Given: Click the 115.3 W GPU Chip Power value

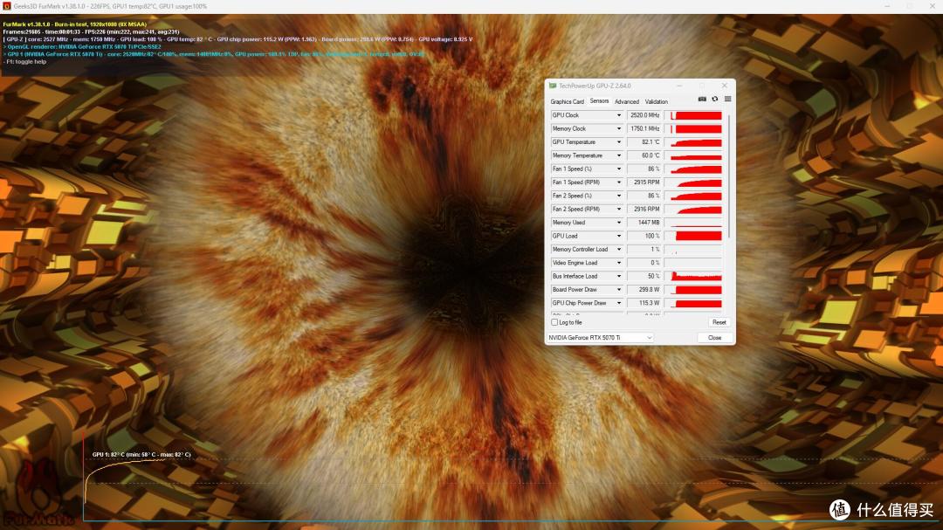Looking at the screenshot, I should pos(644,303).
